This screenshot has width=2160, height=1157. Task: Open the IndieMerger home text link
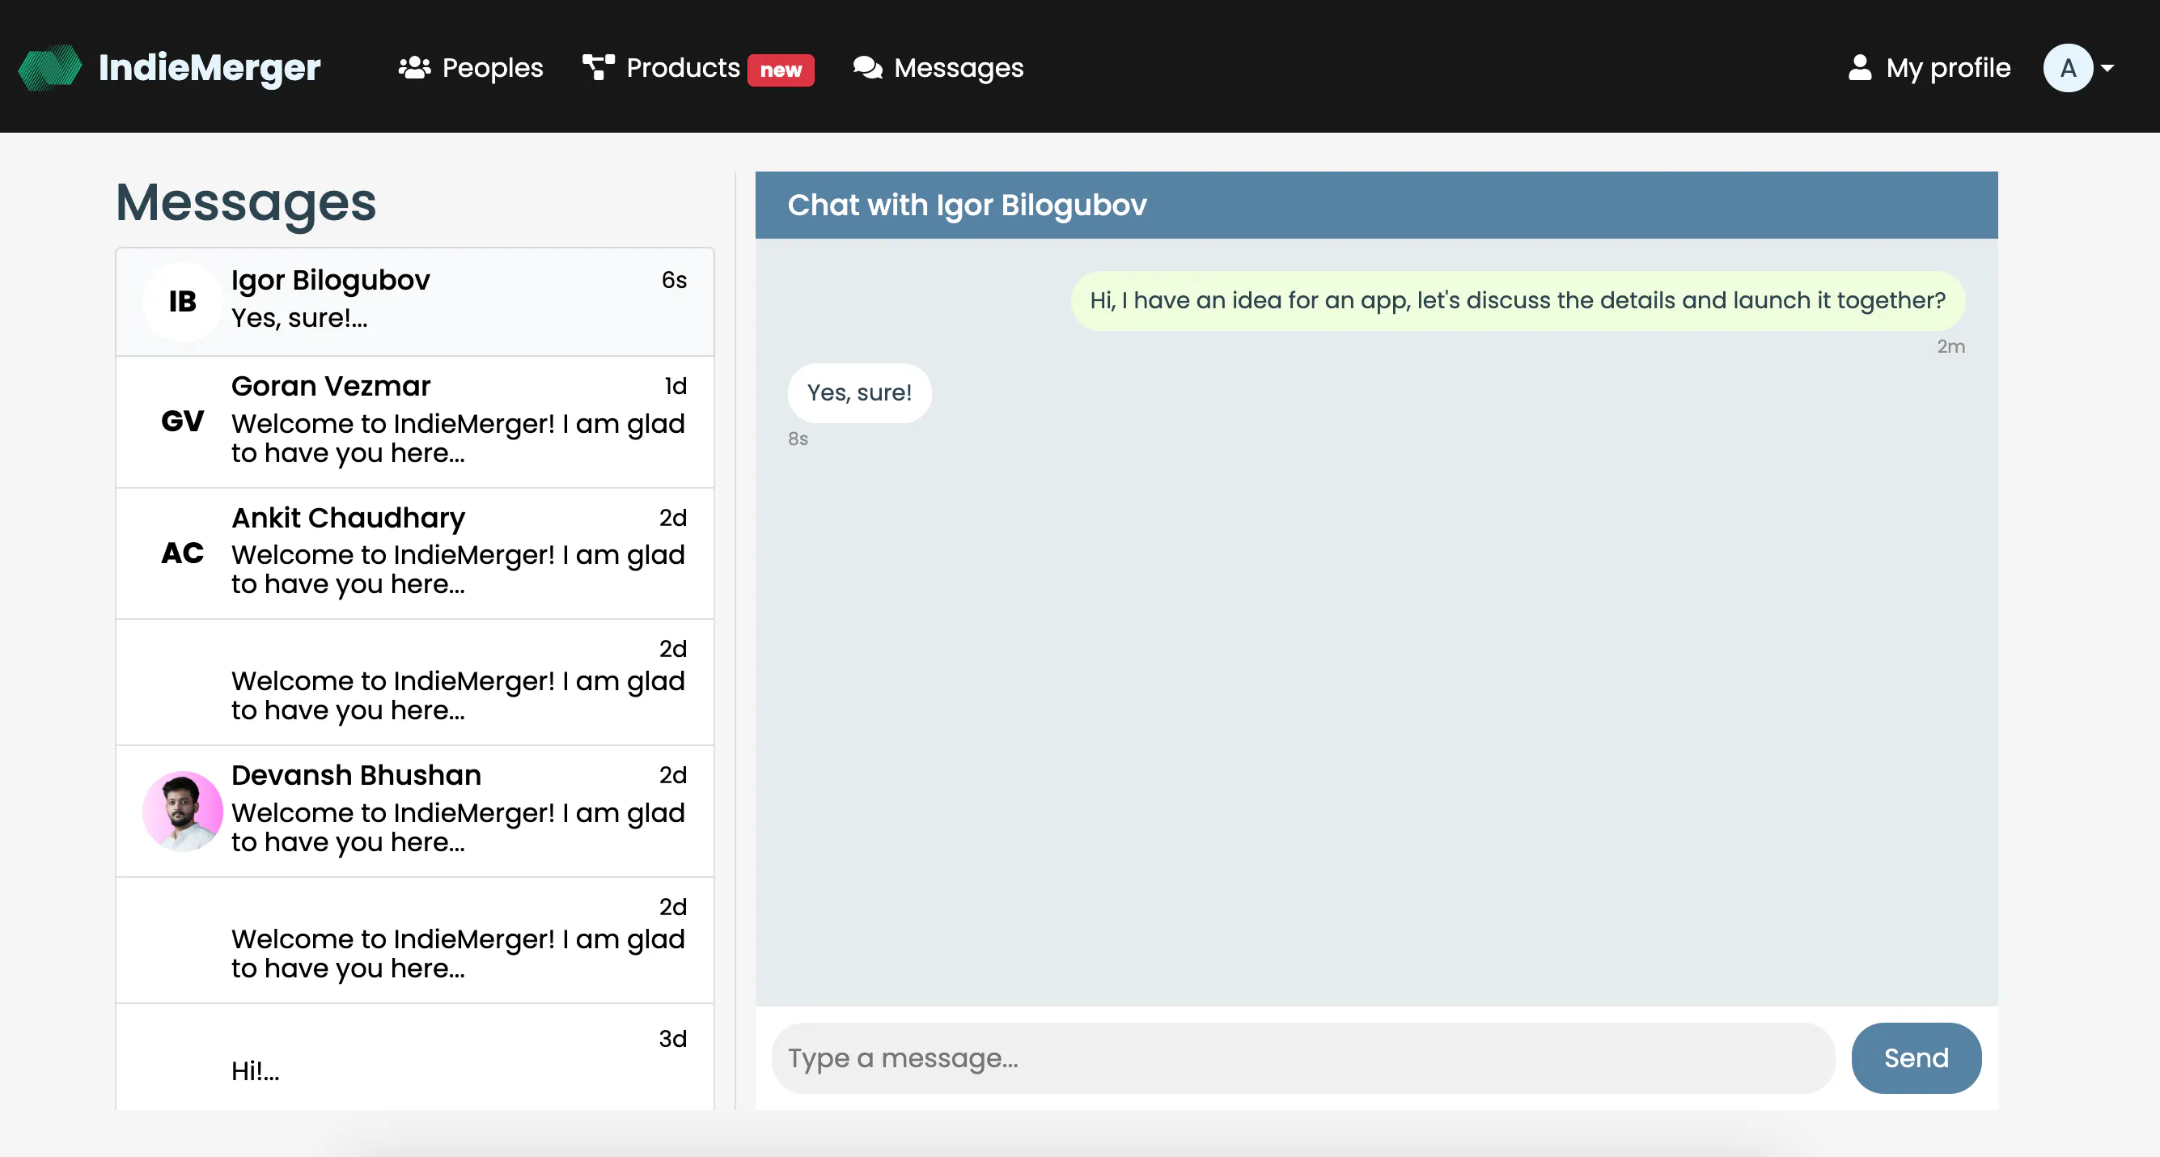[209, 67]
